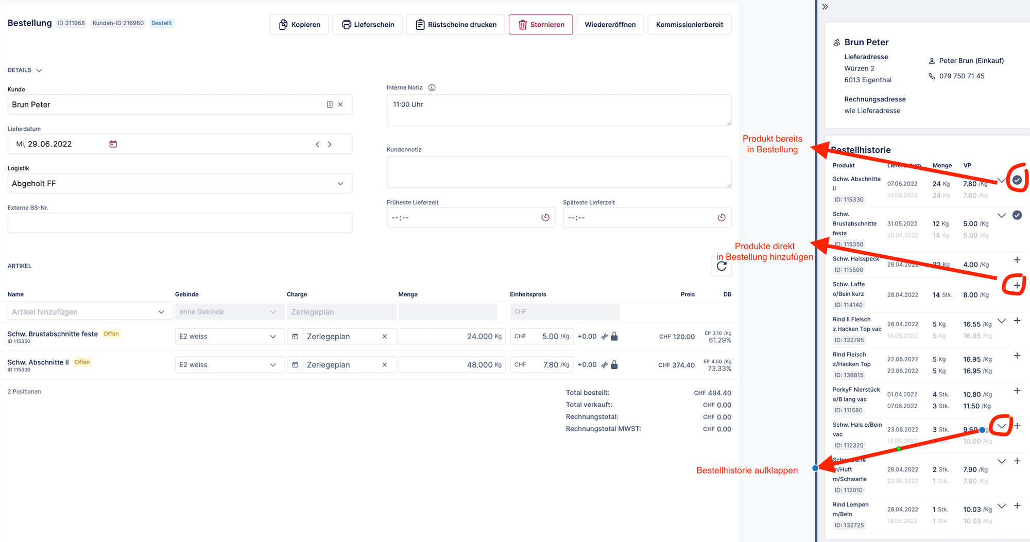1030x542 pixels.
Task: Open Gebinde dropdown for Schw. Brustabschnitte feste
Action: (229, 337)
